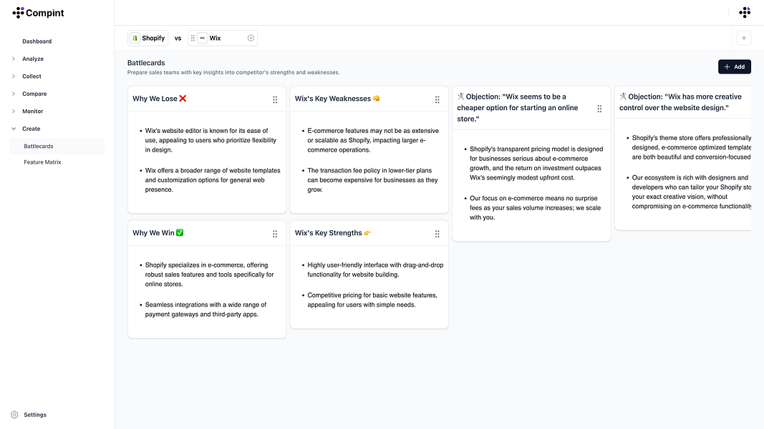764x429 pixels.
Task: Open Settings in the sidebar
Action: pyautogui.click(x=35, y=415)
